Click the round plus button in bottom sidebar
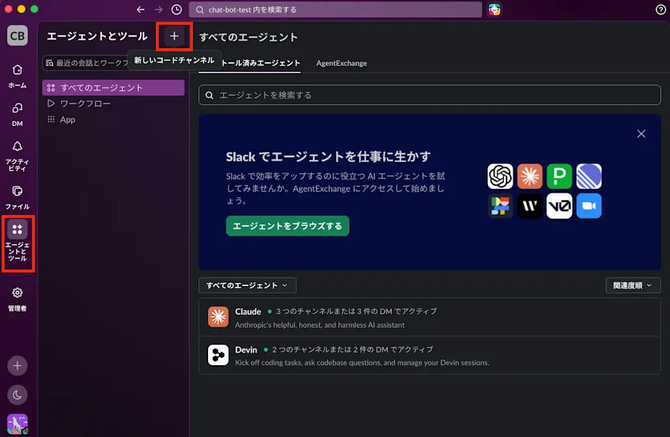Screen dimensions: 670x437 (17, 366)
